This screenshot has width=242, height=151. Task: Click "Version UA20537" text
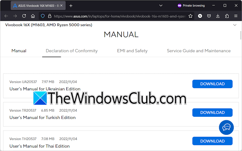23,82
